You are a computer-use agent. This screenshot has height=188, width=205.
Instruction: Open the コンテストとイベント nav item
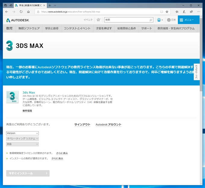click(77, 28)
